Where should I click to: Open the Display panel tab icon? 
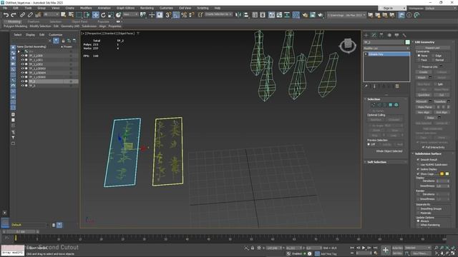[396, 35]
